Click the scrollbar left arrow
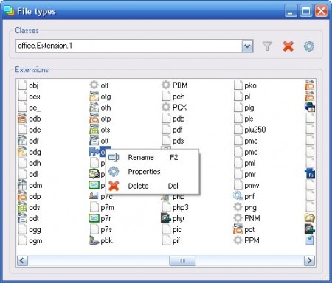The image size is (332, 283). pos(22,261)
